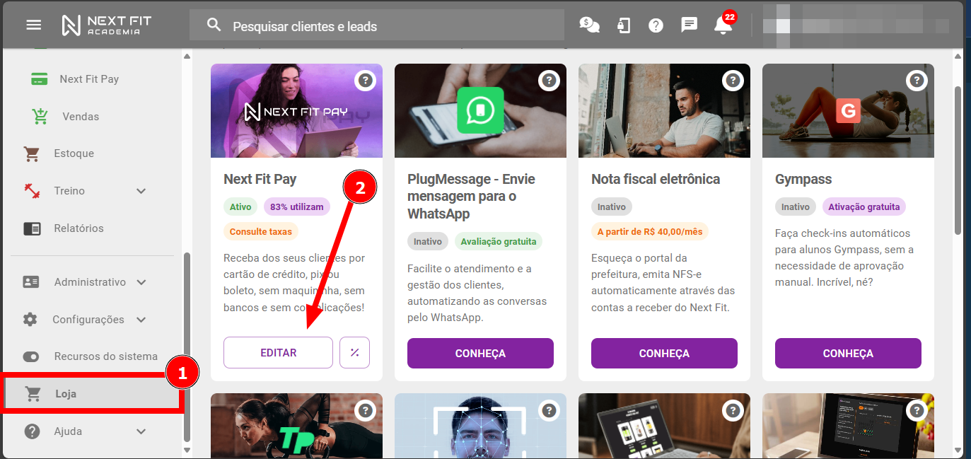
Task: Focus the Pesquisar clientes e leads field
Action: 376,25
